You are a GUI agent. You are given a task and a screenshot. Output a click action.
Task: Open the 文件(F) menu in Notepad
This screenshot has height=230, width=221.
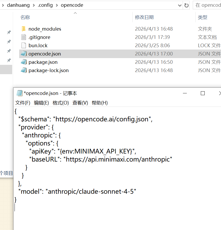(x=23, y=103)
